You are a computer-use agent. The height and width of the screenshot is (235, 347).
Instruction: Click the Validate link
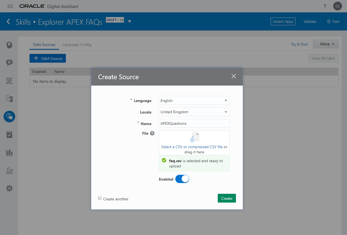tap(310, 21)
